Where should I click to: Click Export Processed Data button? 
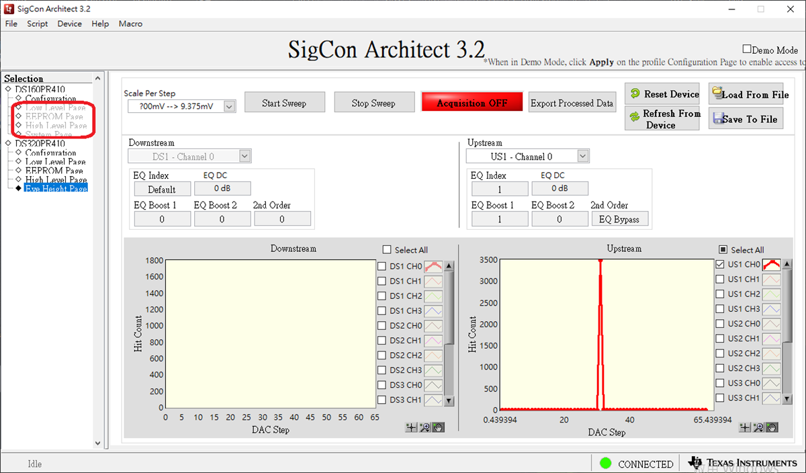572,103
